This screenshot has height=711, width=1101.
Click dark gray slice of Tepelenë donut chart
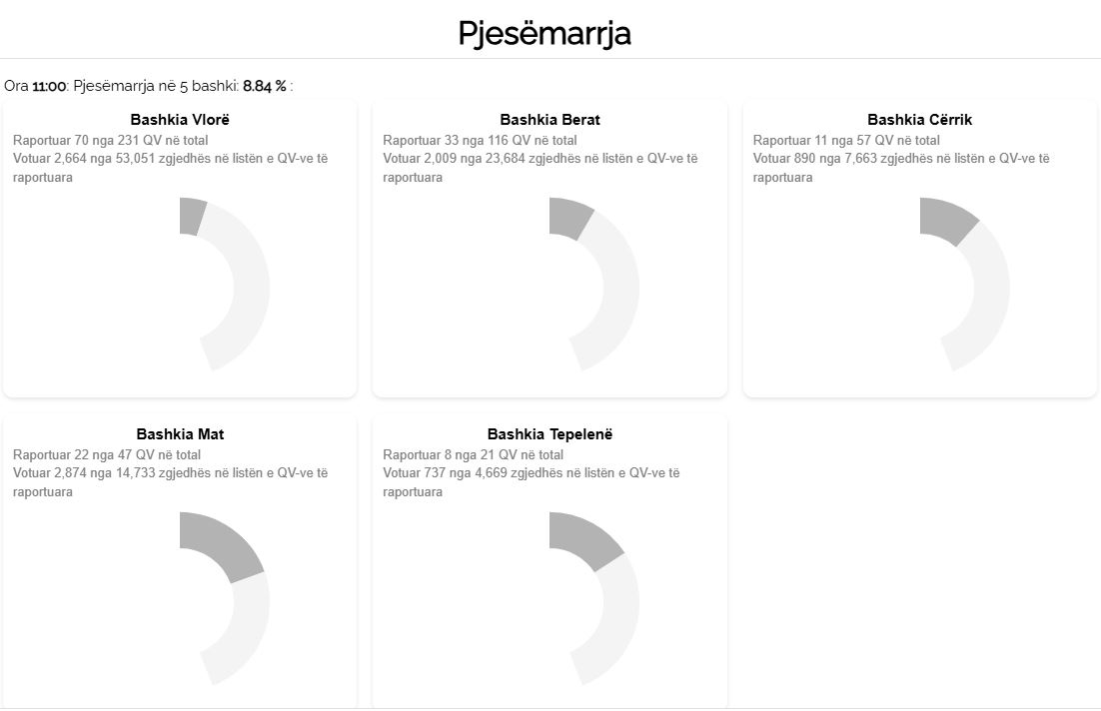point(584,541)
